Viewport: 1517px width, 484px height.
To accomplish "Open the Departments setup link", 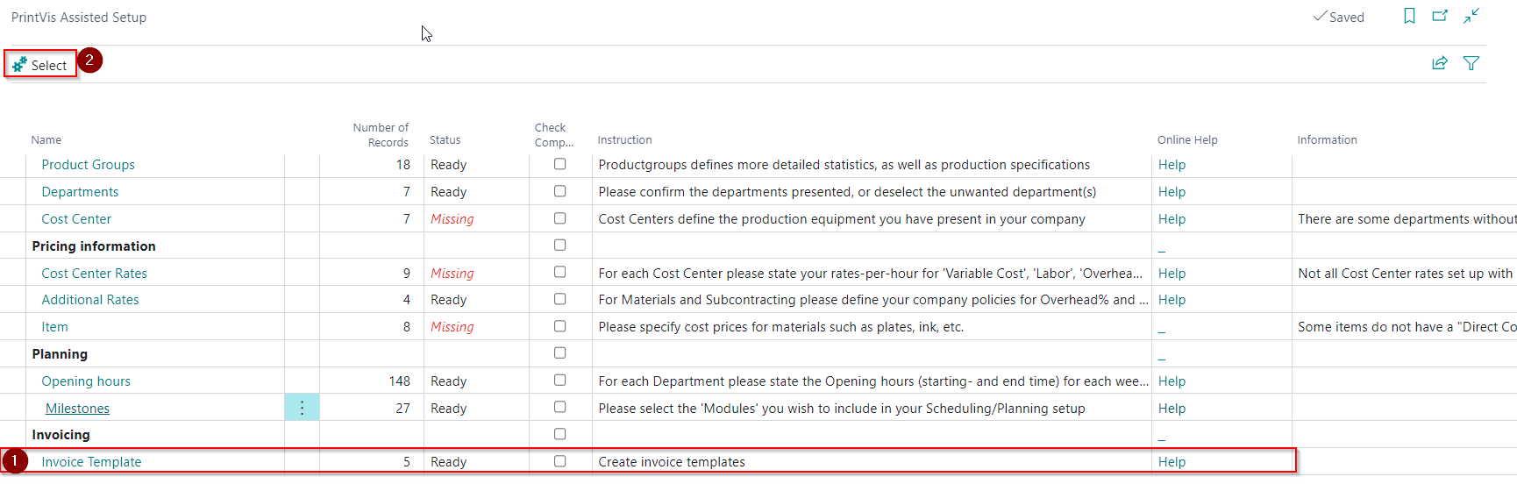I will 80,192.
